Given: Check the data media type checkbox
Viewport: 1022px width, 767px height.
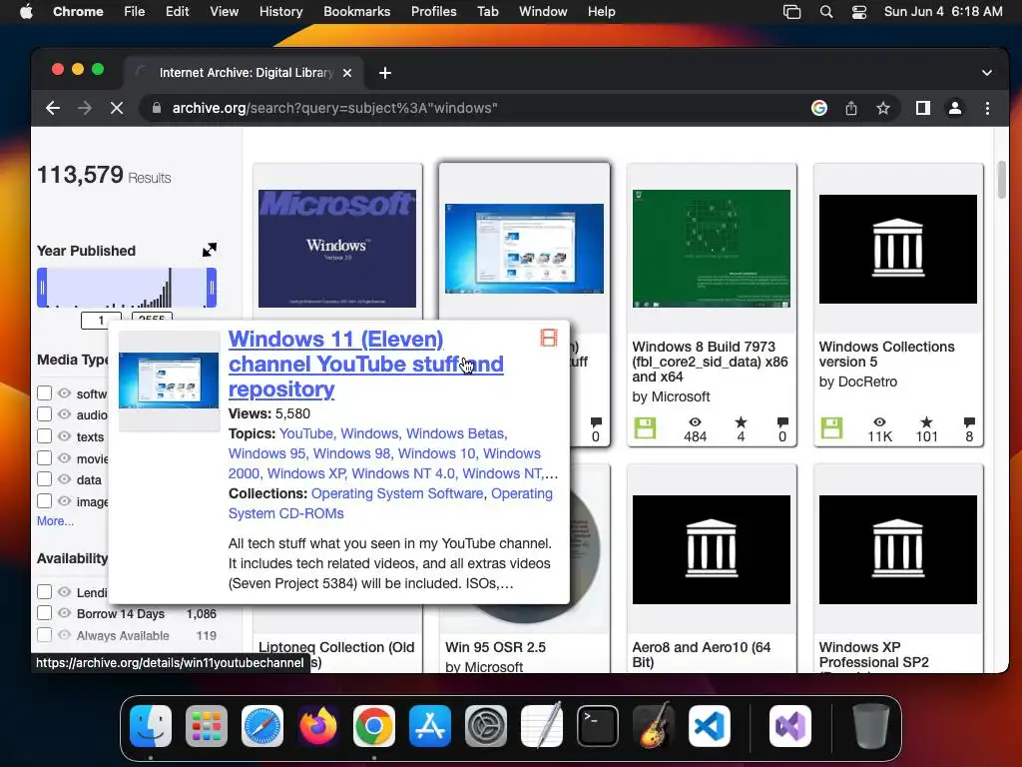Looking at the screenshot, I should pyautogui.click(x=44, y=479).
